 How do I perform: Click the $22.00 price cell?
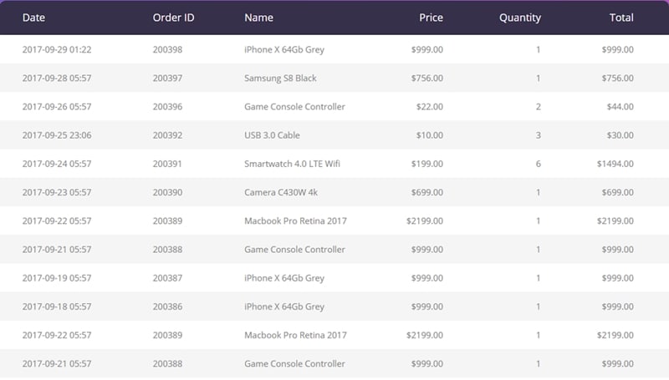coord(429,107)
